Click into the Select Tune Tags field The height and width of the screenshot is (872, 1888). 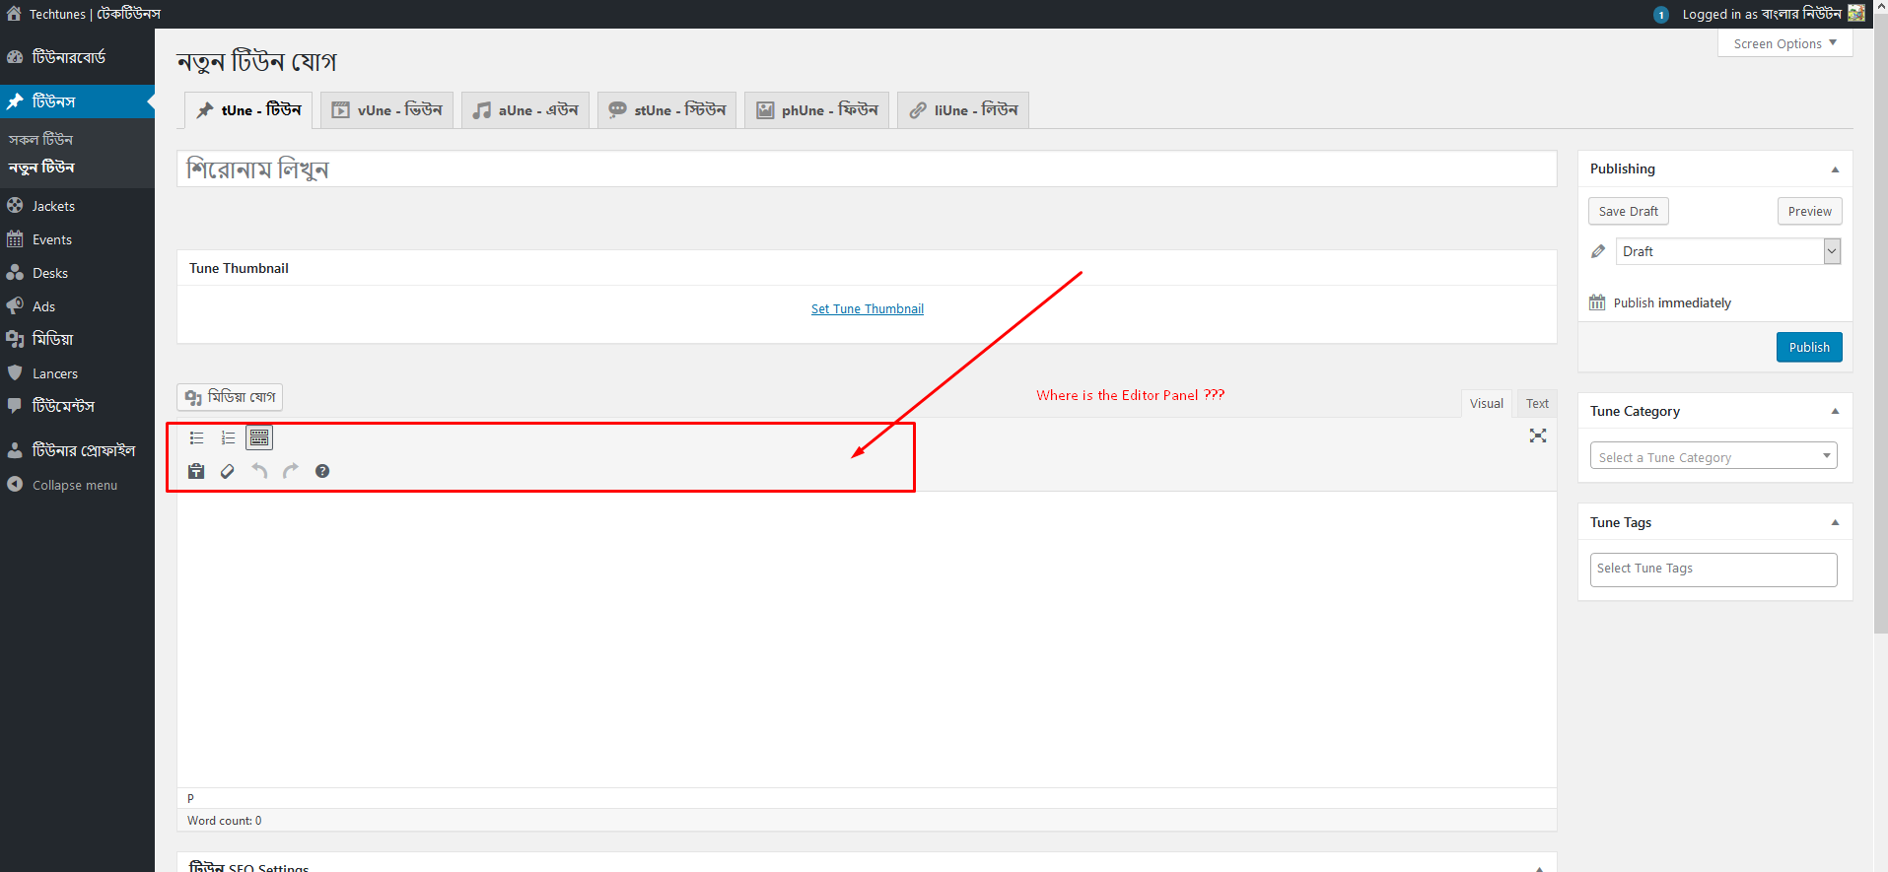tap(1713, 570)
